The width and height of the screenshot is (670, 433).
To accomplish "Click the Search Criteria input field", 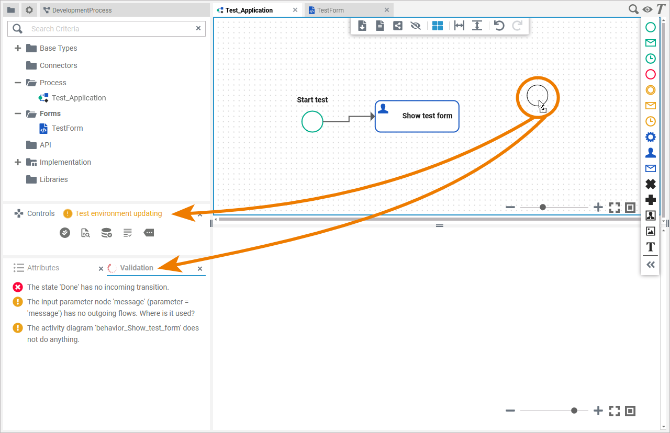I will coord(110,29).
